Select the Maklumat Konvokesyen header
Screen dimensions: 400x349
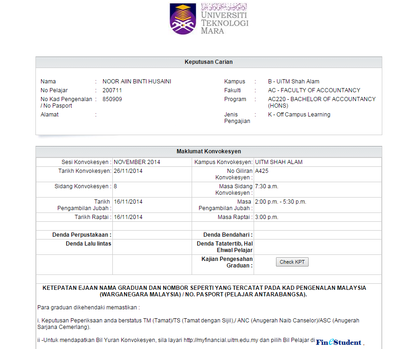[209, 151]
